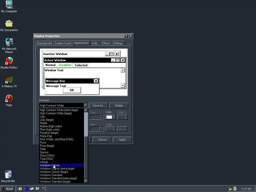Select the Rainy Day scheme

[61, 136]
